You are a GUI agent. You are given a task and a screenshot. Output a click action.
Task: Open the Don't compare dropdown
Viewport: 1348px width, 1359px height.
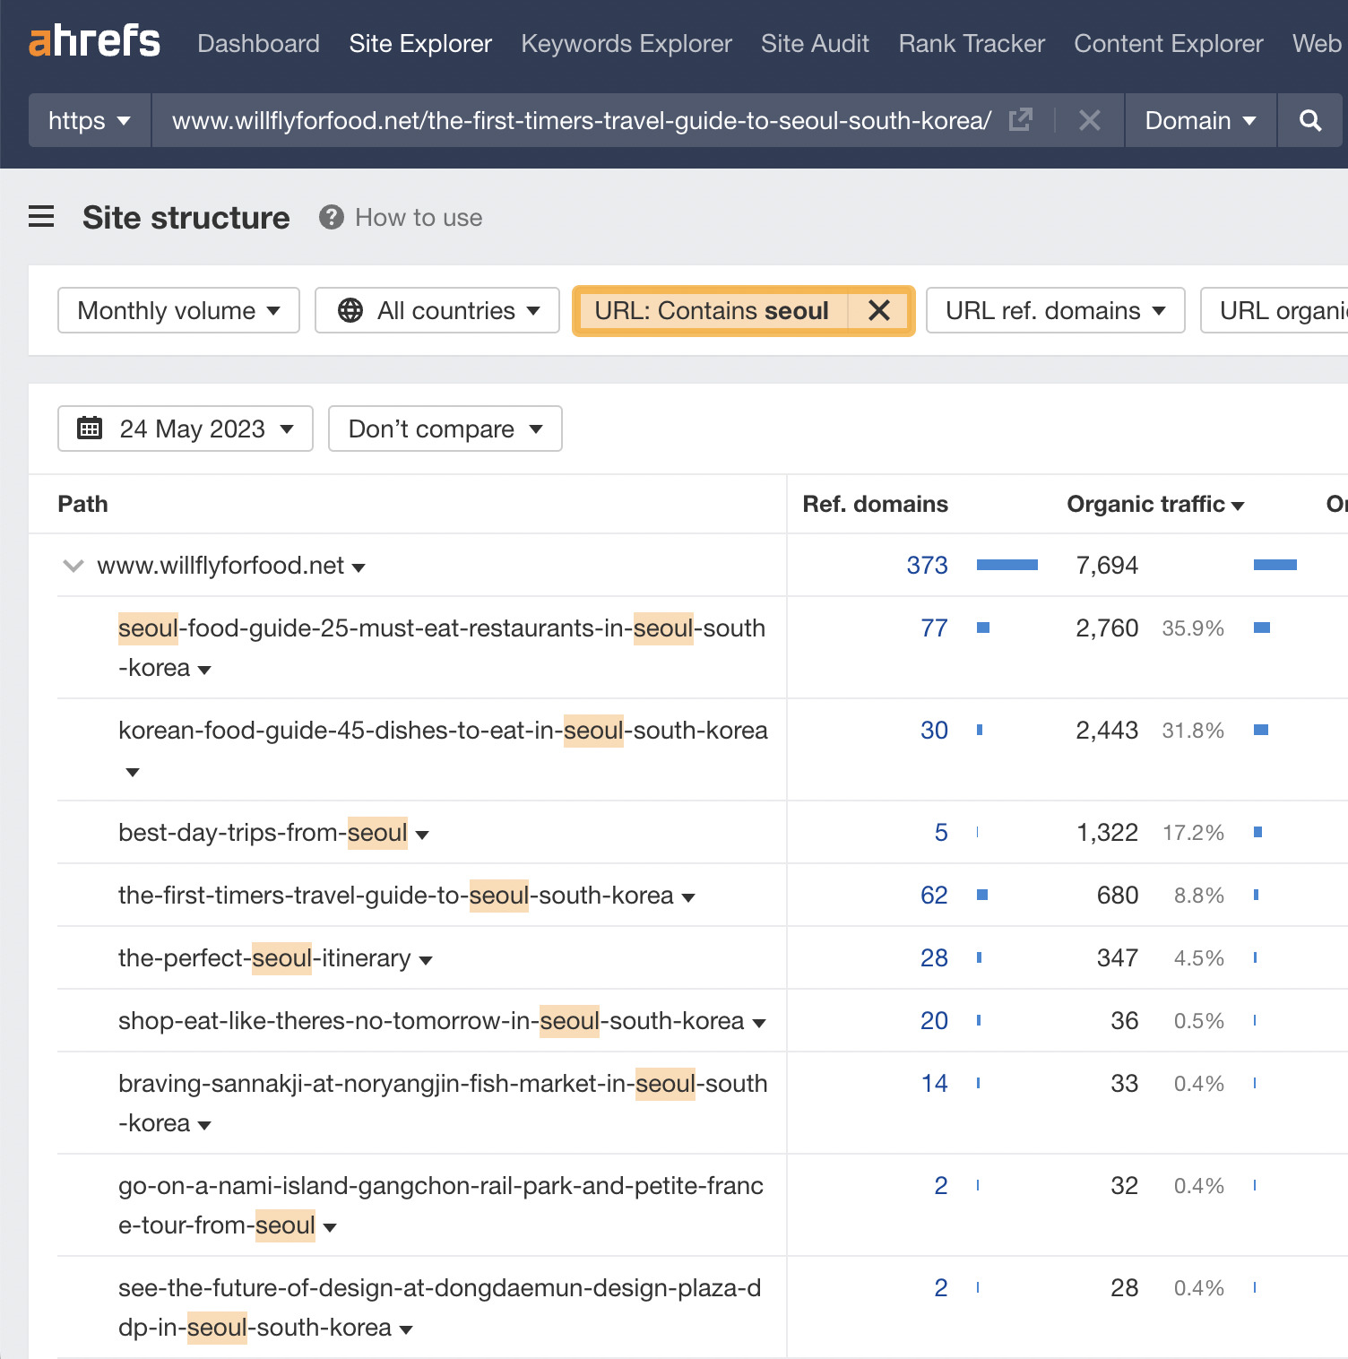pos(444,428)
